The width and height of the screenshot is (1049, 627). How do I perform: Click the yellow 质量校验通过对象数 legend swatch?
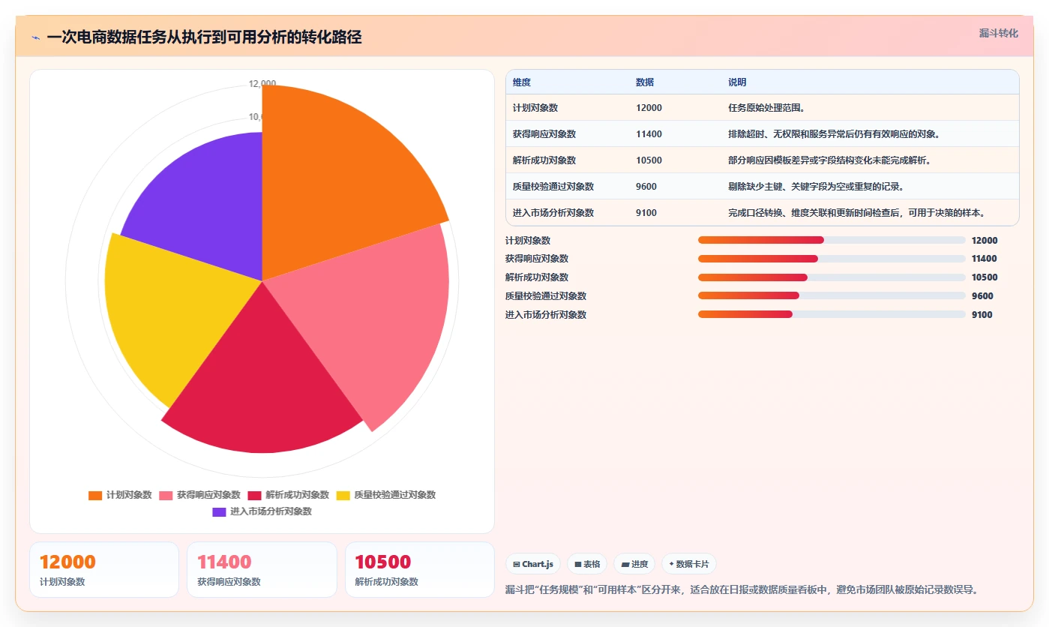pos(343,495)
